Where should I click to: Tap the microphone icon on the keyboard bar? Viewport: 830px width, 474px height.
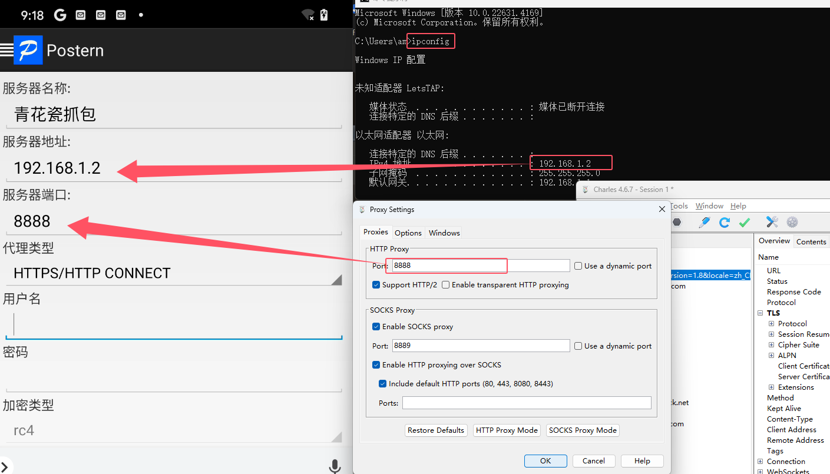[x=335, y=466]
